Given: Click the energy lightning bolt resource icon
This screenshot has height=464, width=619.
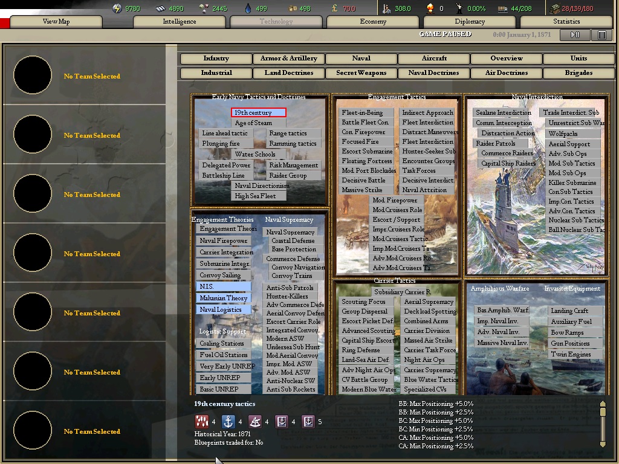Looking at the screenshot, I should [x=117, y=8].
